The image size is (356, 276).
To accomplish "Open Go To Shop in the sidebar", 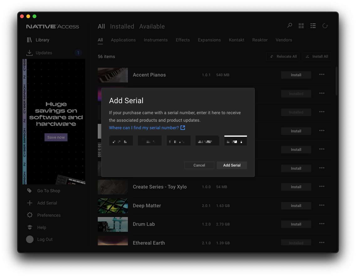I will (49, 191).
